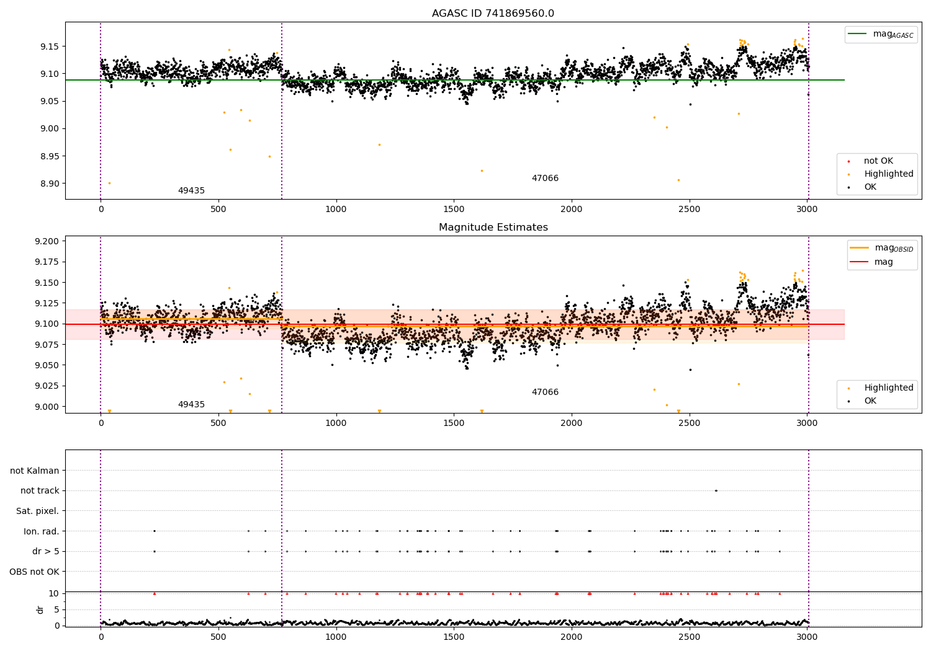Click the 9.000 tick label on middle plot

(x=47, y=407)
